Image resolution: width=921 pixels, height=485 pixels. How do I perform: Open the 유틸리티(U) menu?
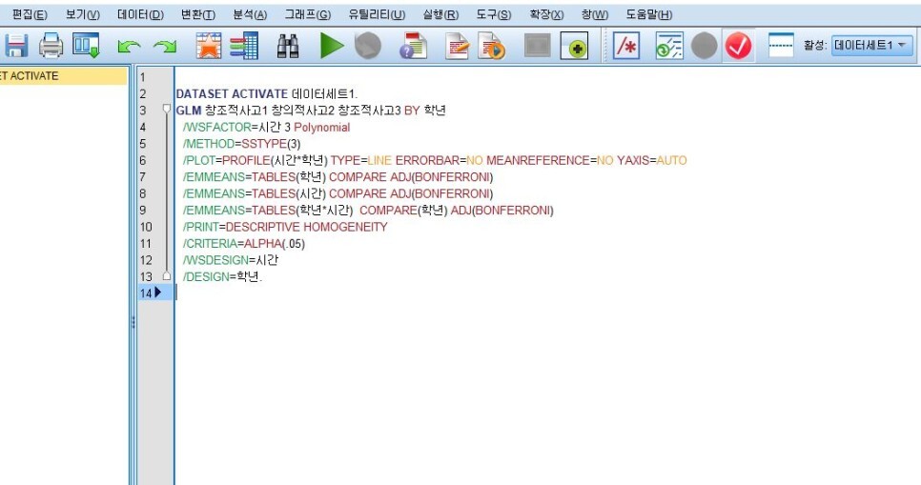(377, 14)
